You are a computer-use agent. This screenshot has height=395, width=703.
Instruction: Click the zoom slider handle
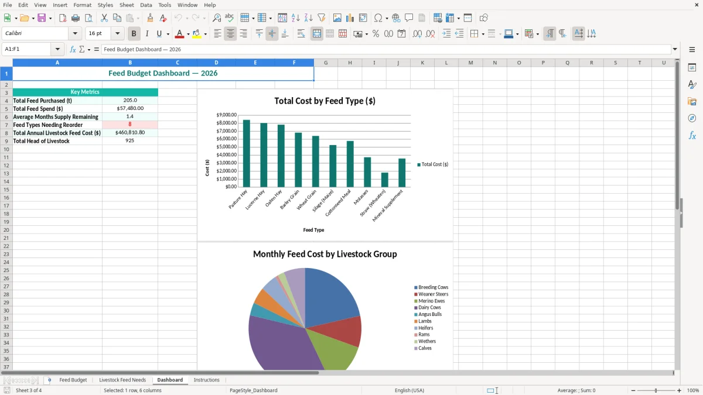click(656, 390)
